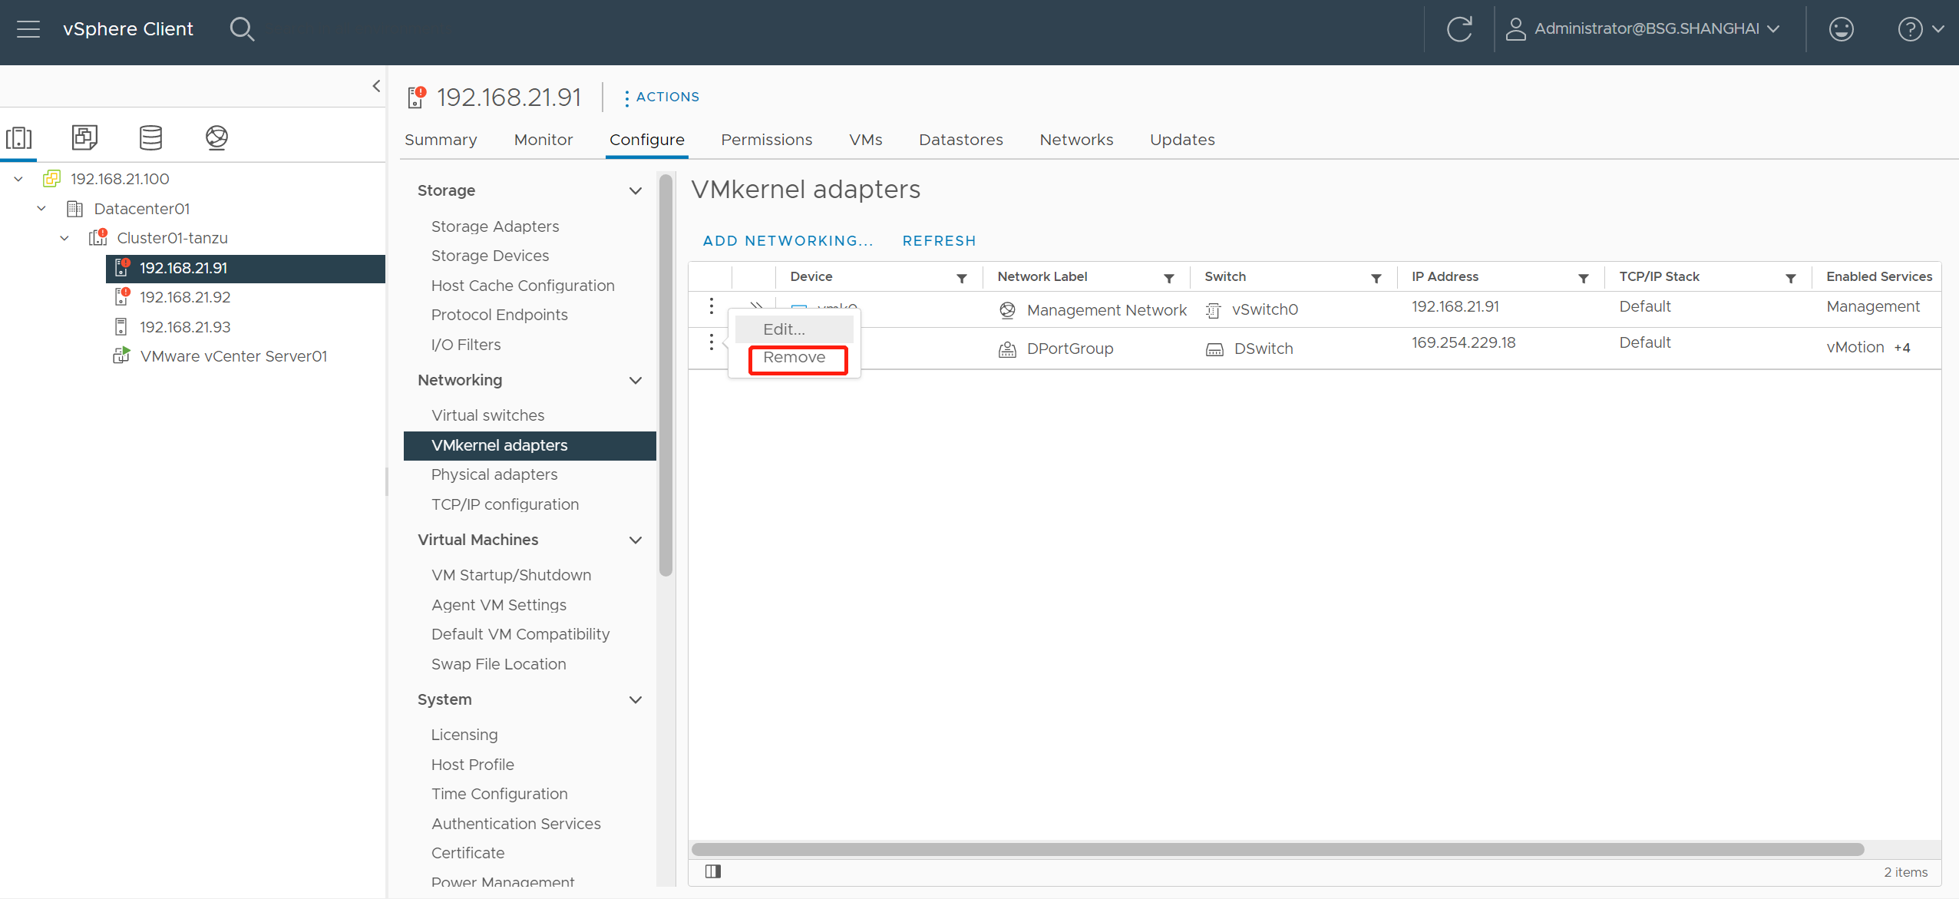Click ADD NETWORKING button
This screenshot has height=899, width=1959.
(787, 240)
